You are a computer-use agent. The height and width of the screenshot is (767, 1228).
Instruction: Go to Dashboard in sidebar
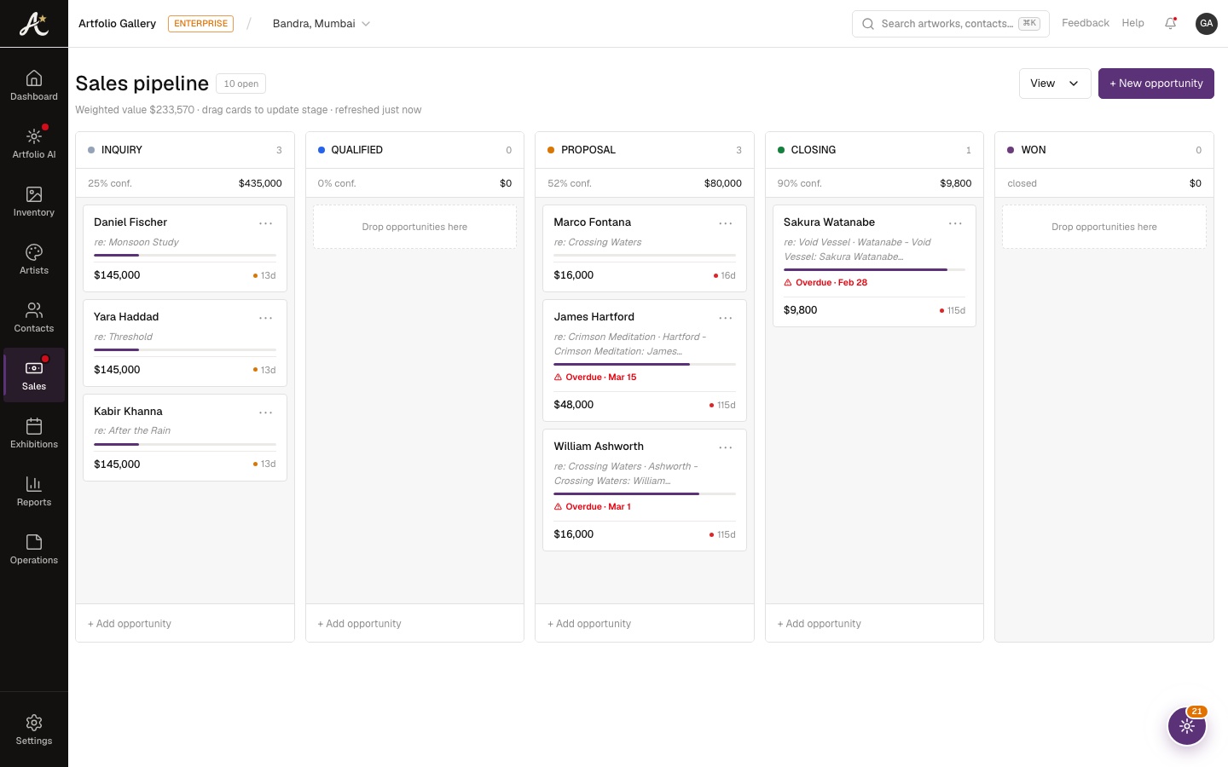click(x=34, y=85)
